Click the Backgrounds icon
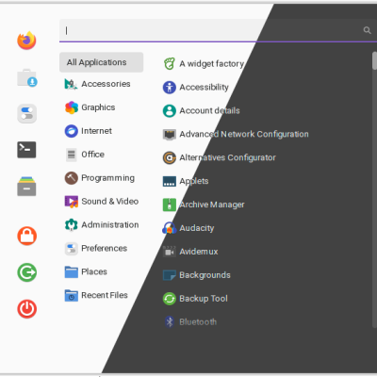Viewport: 377px width, 377px height. point(170,275)
